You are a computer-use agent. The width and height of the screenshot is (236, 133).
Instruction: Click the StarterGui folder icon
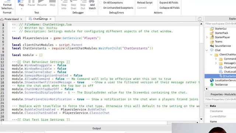click(x=212, y=28)
